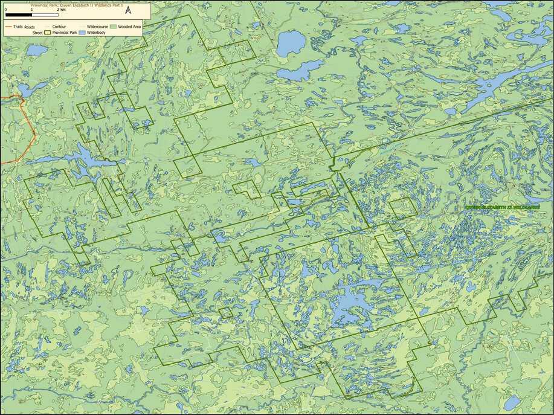Select the orange Trails symbol in the legend
Viewport: 554px width, 415px height.
coord(8,27)
